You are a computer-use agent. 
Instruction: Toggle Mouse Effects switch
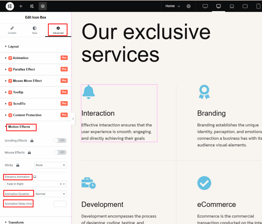(60, 152)
